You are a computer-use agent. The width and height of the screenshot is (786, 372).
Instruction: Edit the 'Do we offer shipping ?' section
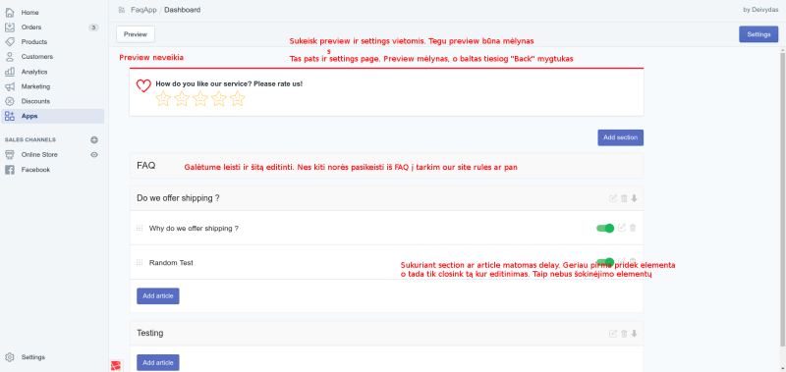pyautogui.click(x=613, y=198)
